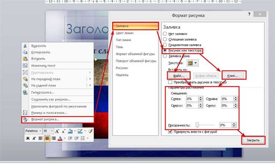Screen dimensions: 275x164
Task: Align text right in mini toolbar
Action: (x=54, y=138)
